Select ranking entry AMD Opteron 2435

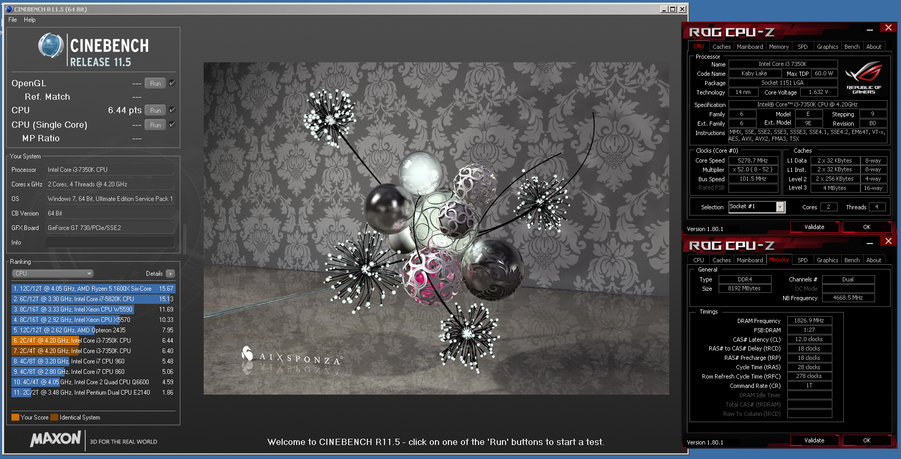point(94,330)
